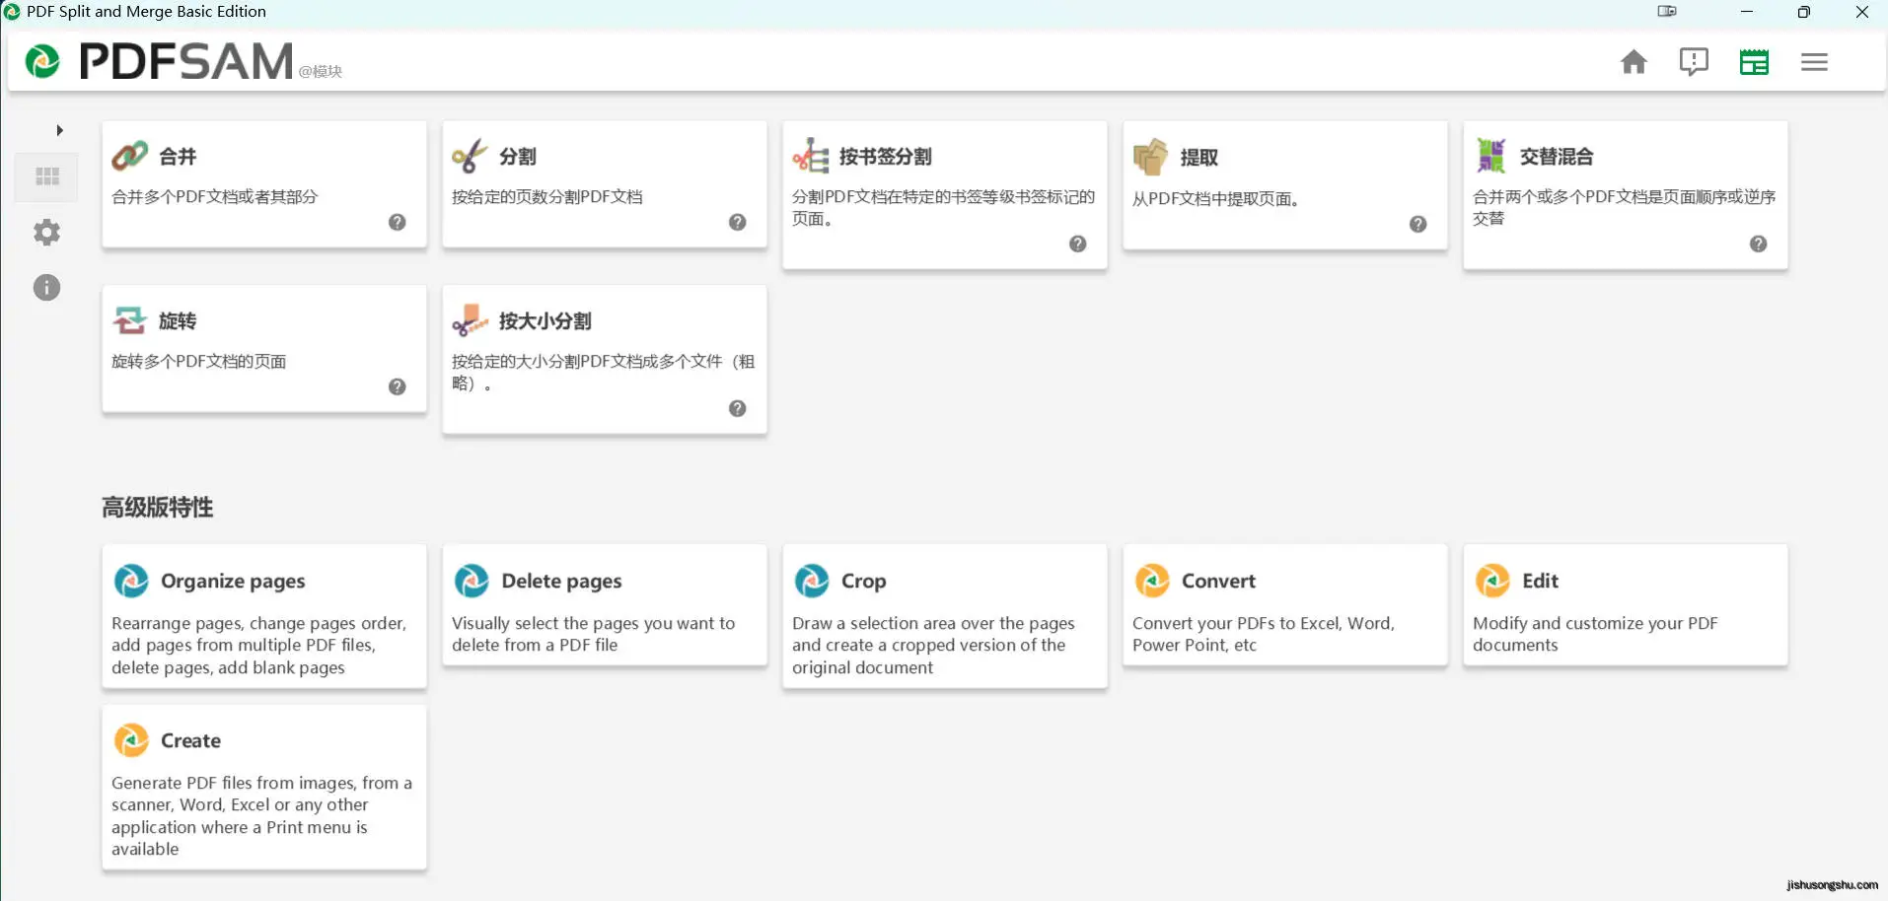Open the 提取 extract module icon
Image resolution: width=1888 pixels, height=901 pixels.
[x=1150, y=157]
